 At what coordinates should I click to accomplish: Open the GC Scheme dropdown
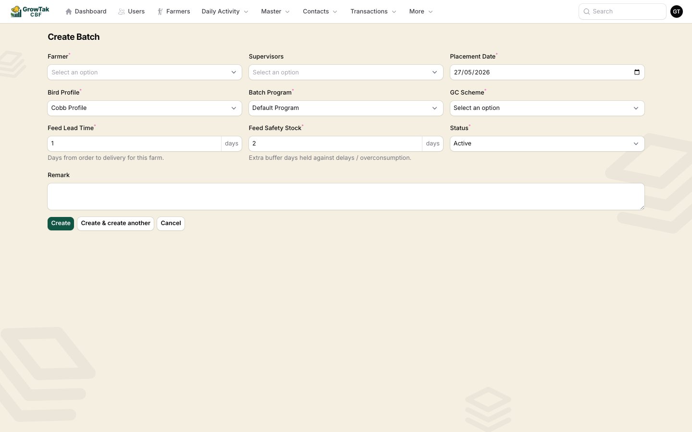[547, 108]
